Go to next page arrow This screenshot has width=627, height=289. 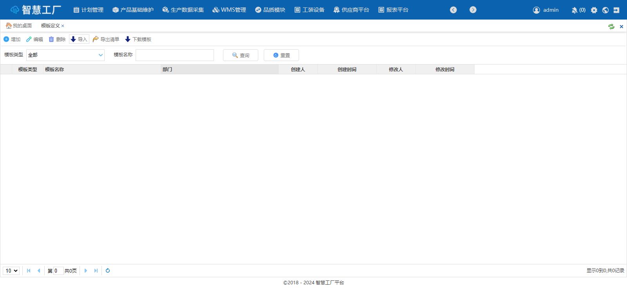tap(86, 271)
